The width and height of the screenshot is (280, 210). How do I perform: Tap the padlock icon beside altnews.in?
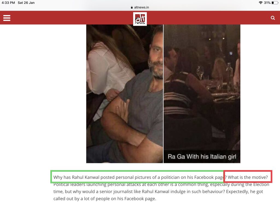point(132,7)
